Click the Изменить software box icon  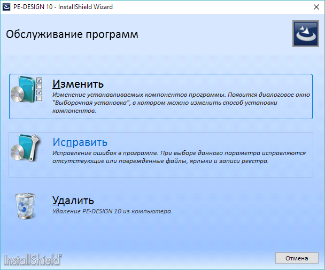(x=26, y=90)
